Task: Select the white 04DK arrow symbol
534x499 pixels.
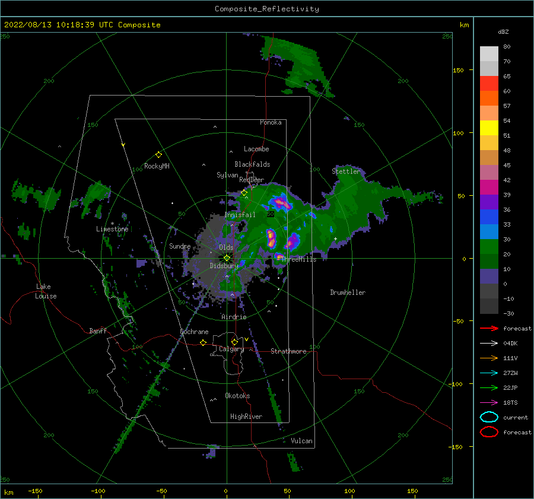Action: click(x=489, y=343)
